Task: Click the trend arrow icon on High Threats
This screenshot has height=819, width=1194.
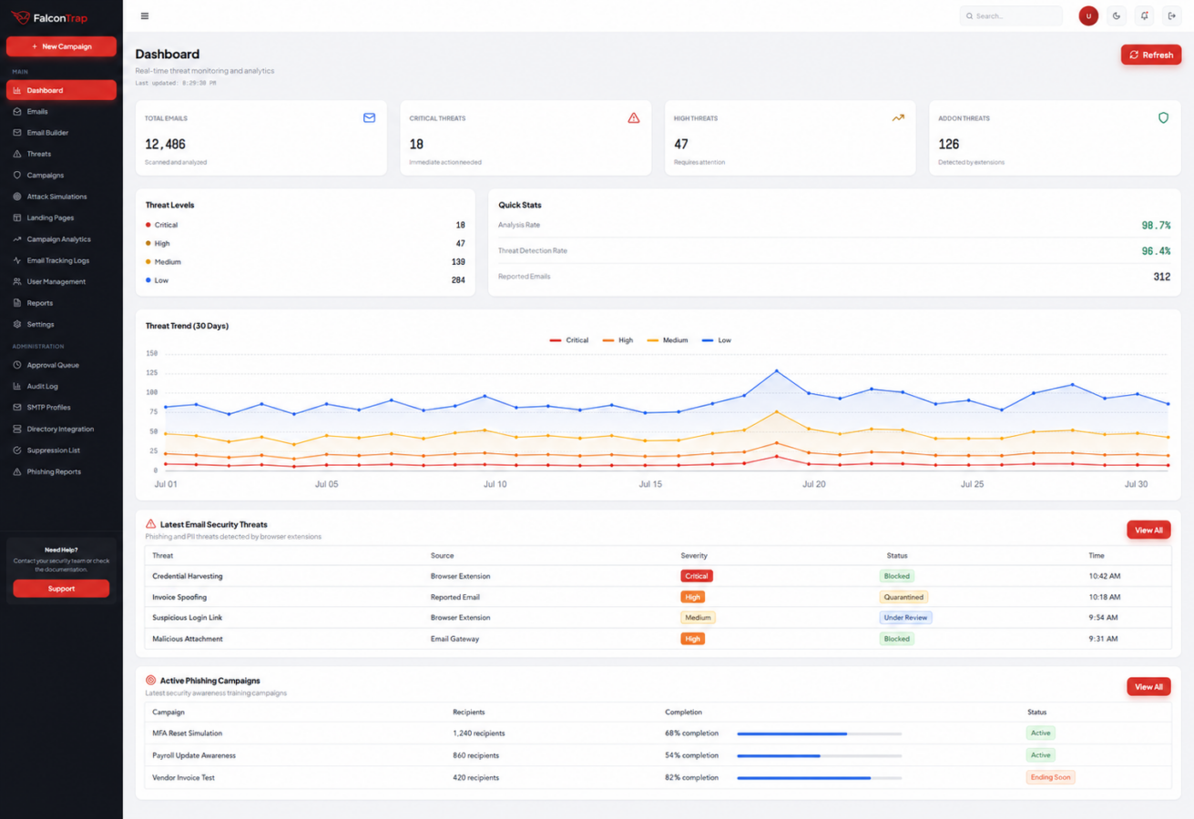Action: click(898, 117)
